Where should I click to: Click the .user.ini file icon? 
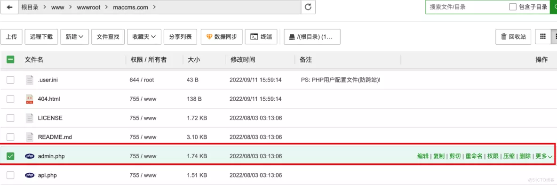click(30, 80)
